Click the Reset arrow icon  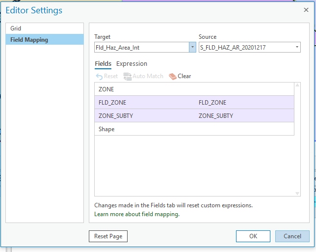pyautogui.click(x=99, y=77)
